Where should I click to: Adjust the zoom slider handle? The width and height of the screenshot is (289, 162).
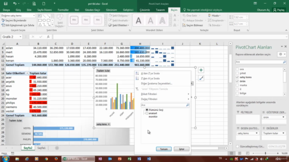click(266, 153)
